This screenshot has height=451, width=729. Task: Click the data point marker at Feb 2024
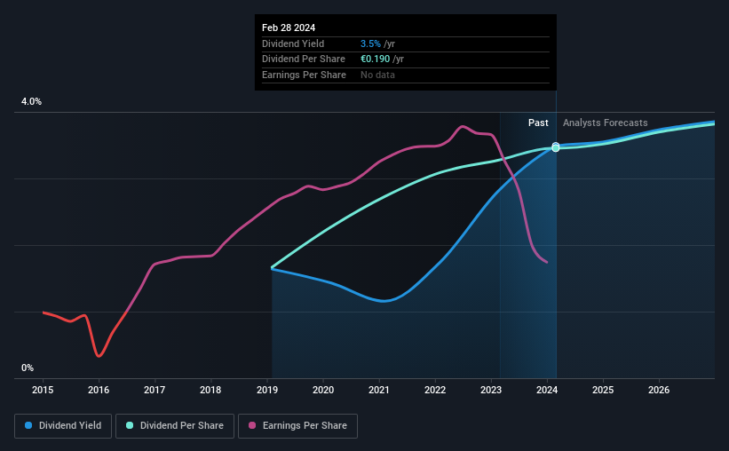coord(556,147)
